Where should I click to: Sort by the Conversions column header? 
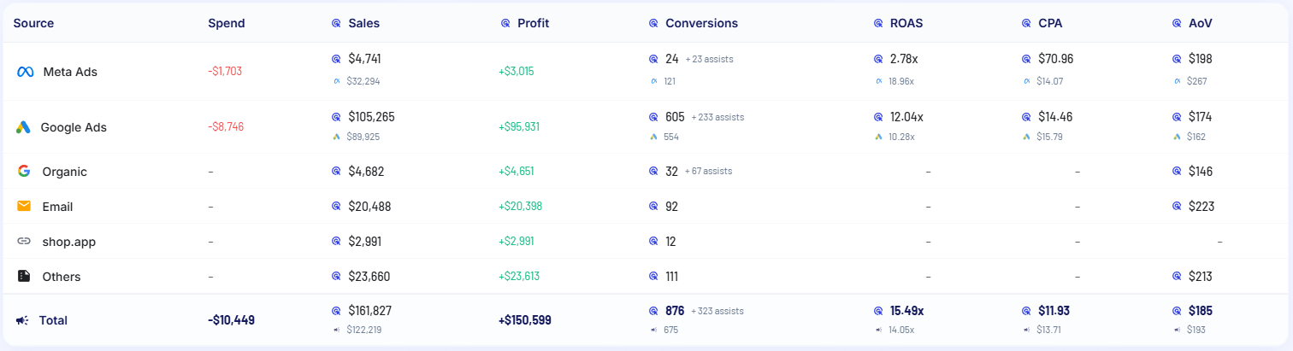pos(701,23)
